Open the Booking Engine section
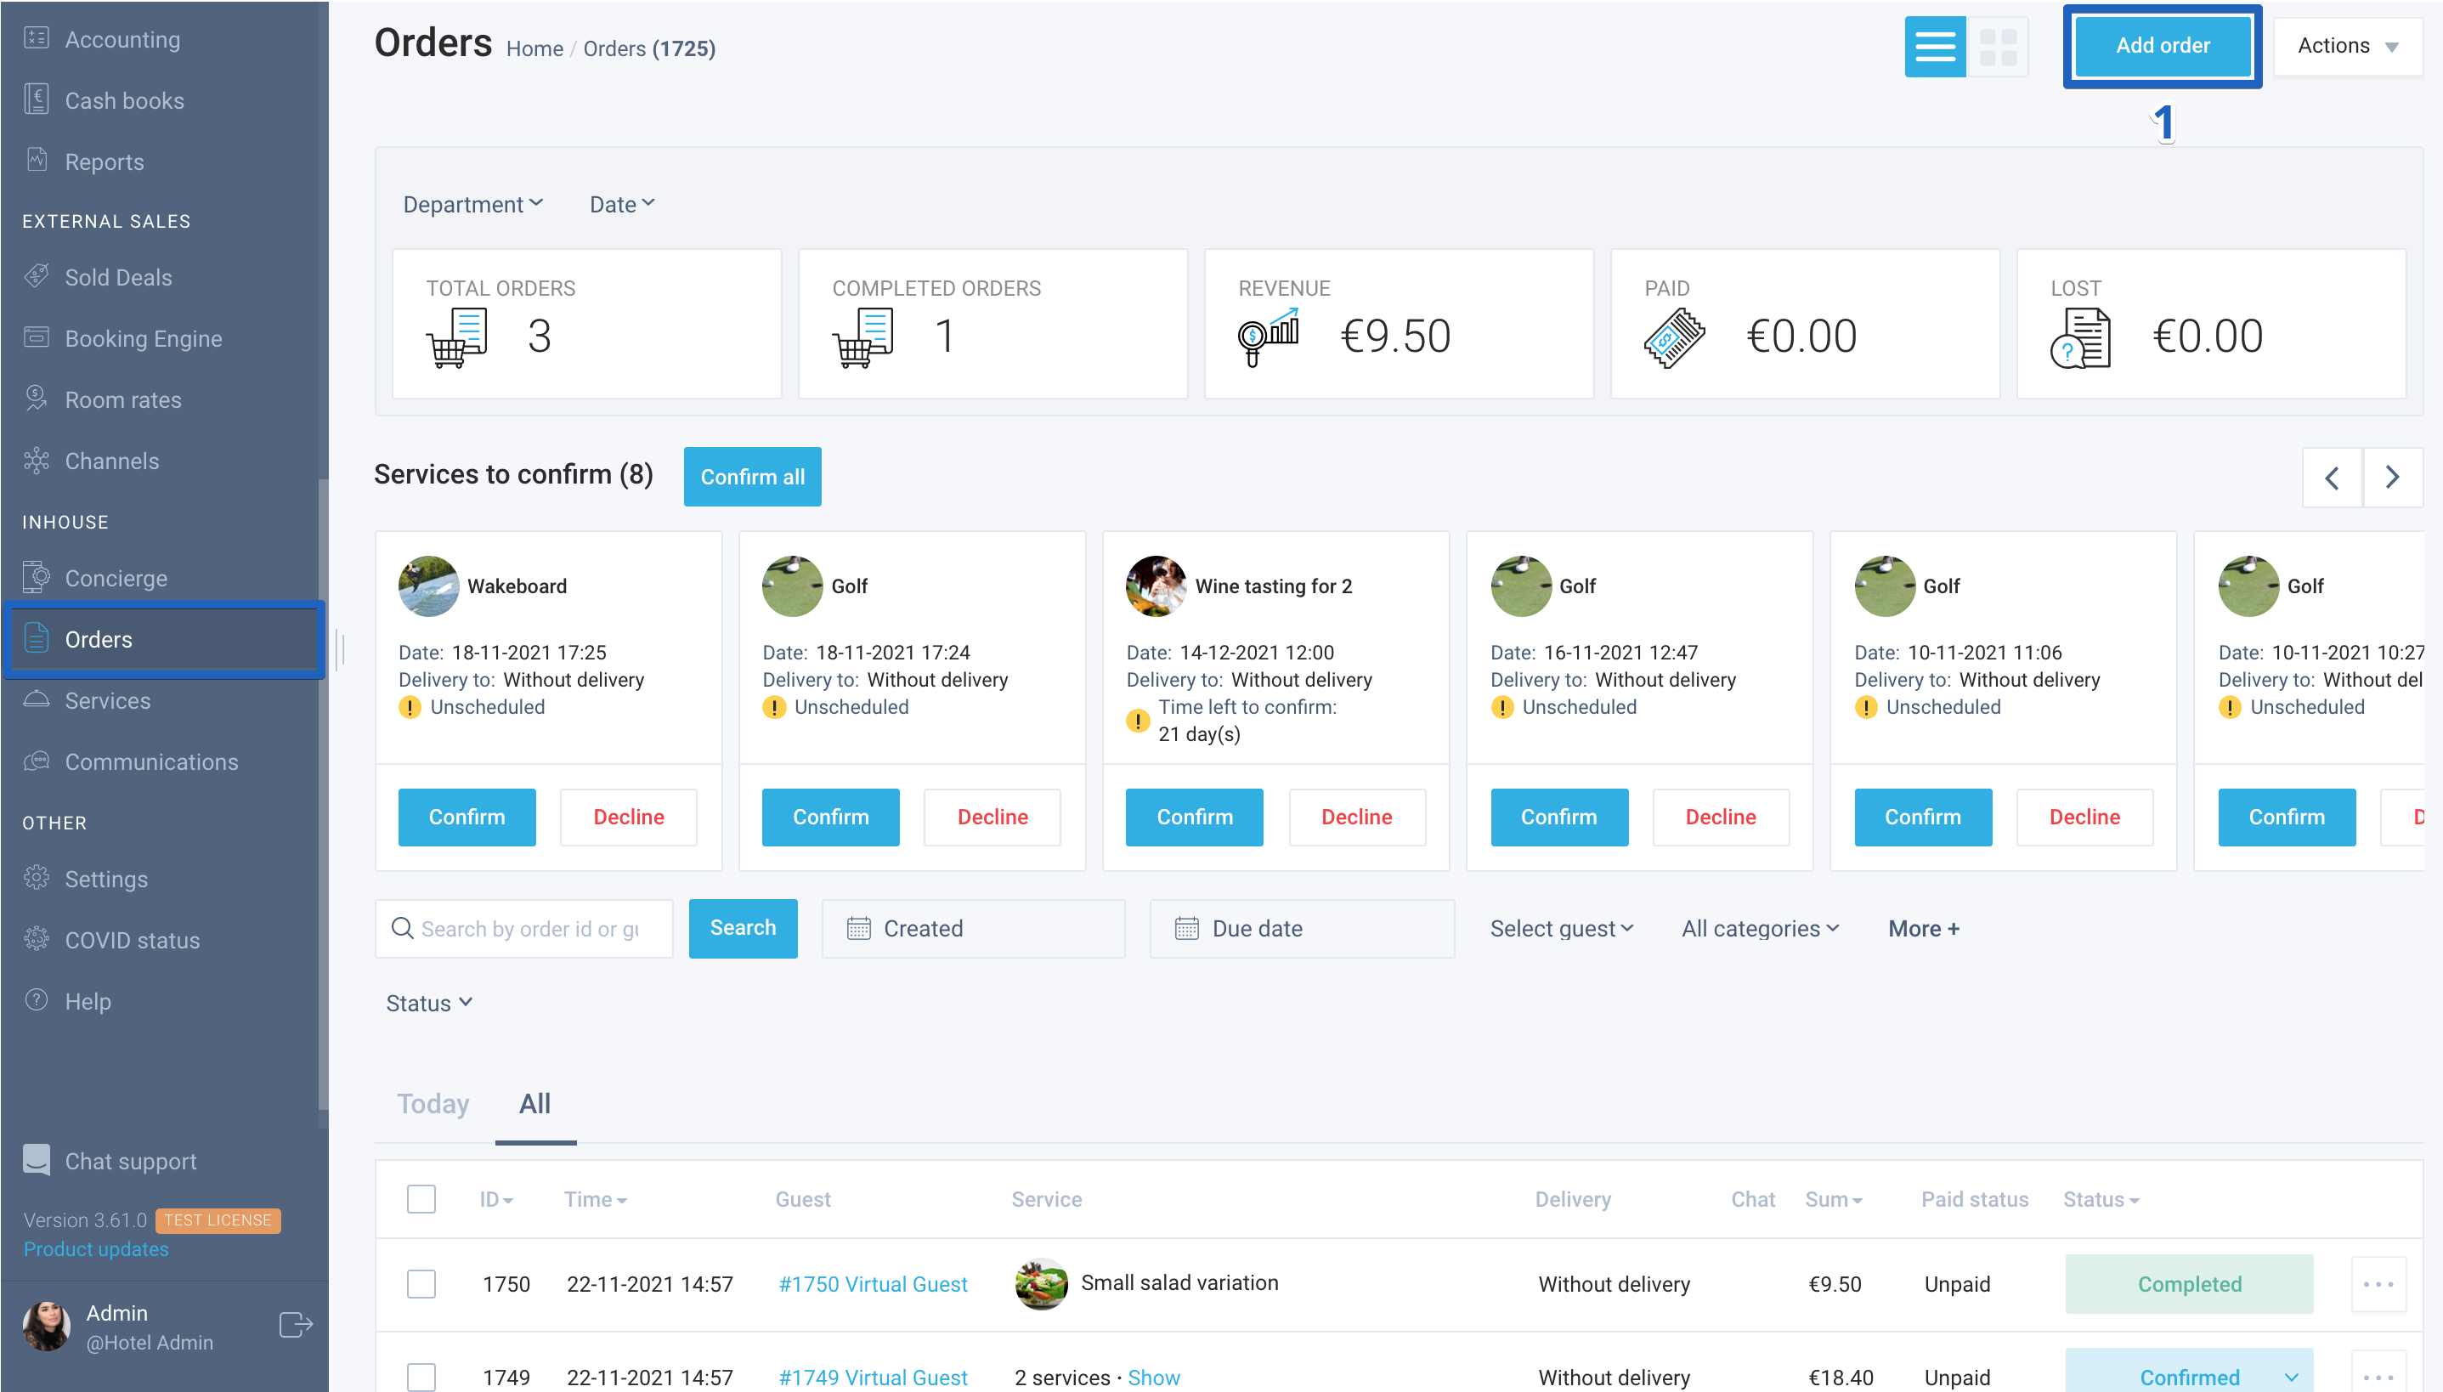 point(143,338)
